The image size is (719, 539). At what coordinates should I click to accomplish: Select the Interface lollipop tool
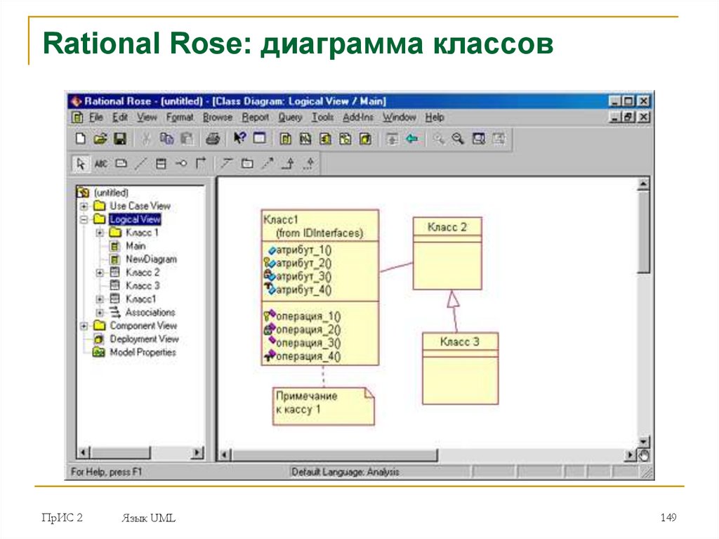181,164
